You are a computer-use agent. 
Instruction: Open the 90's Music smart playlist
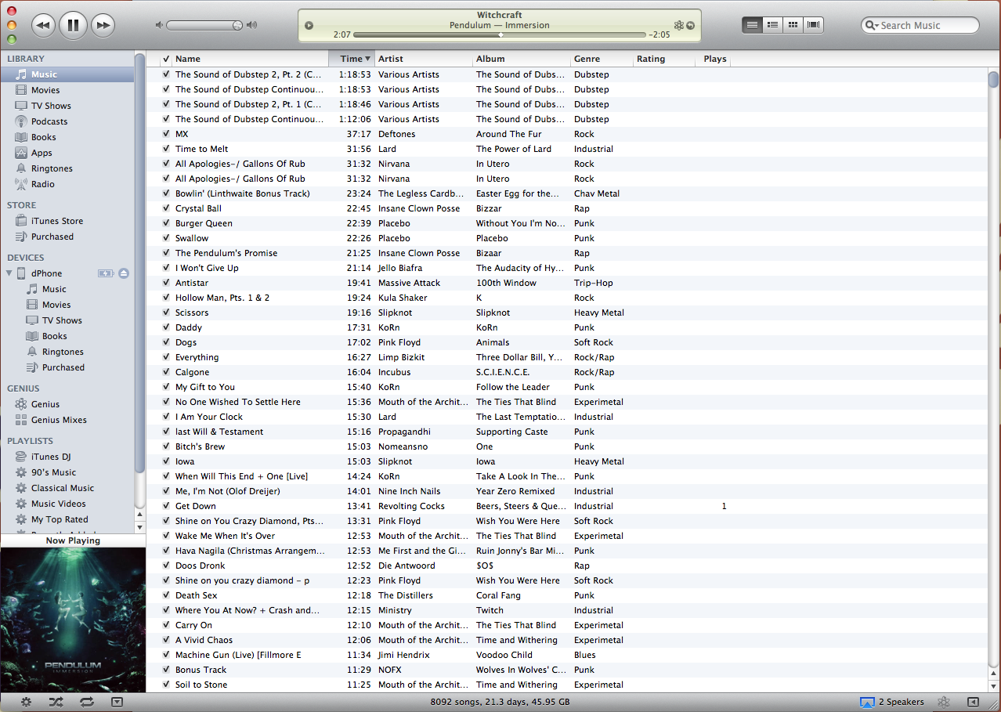coord(67,472)
